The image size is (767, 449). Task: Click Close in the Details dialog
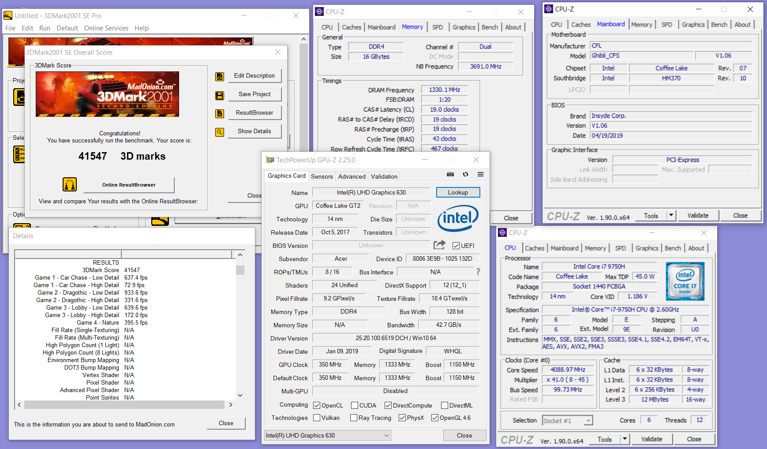tap(226, 423)
